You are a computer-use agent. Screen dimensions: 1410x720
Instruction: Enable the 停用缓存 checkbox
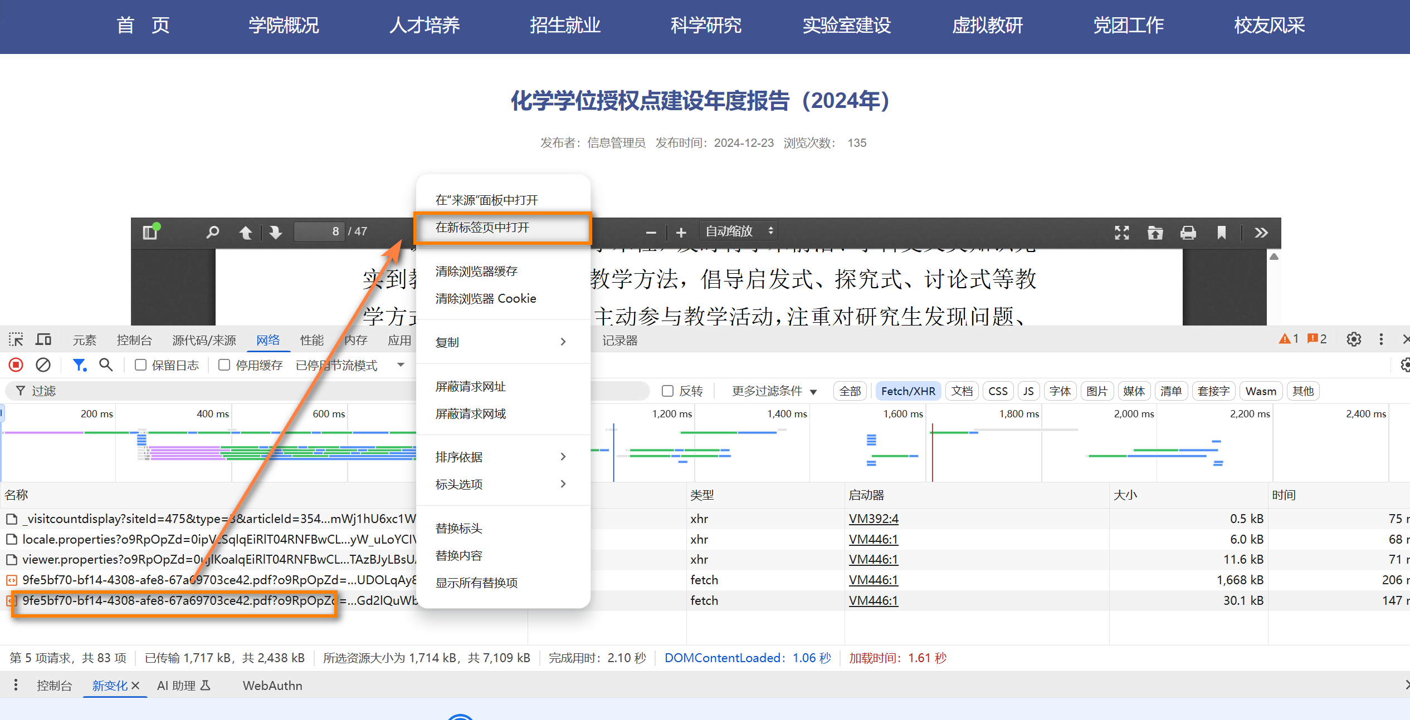(x=224, y=365)
